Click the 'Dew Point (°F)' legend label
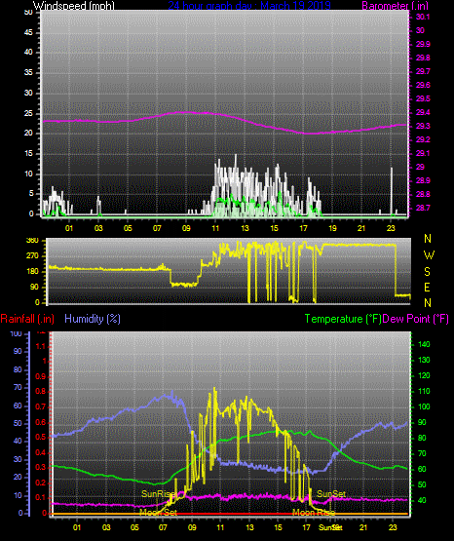The width and height of the screenshot is (454, 541). click(415, 319)
